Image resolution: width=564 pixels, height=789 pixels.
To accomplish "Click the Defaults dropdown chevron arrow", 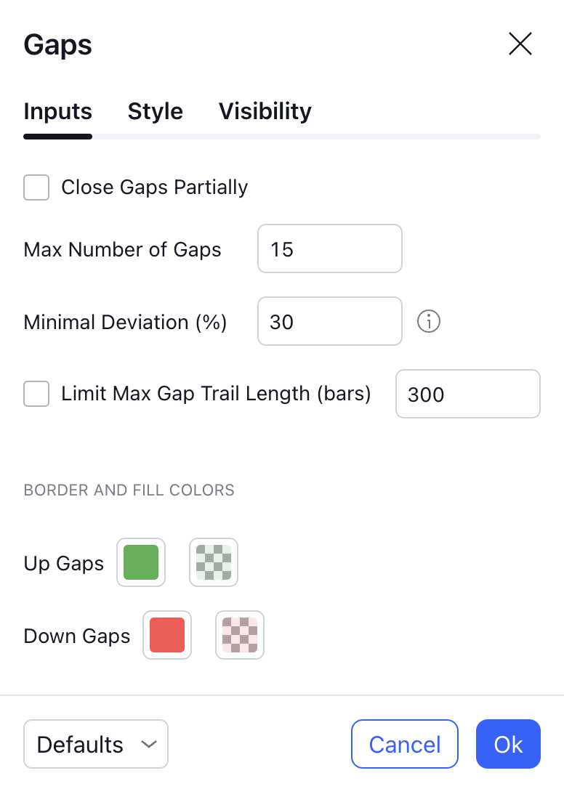I will (x=149, y=744).
